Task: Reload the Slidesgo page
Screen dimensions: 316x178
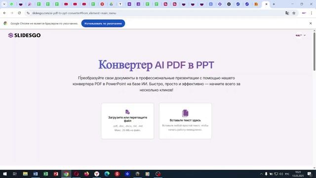Action: point(19,13)
